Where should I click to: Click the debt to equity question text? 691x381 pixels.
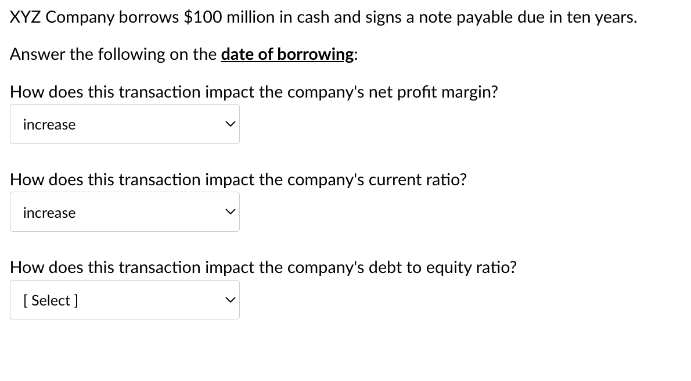click(263, 267)
